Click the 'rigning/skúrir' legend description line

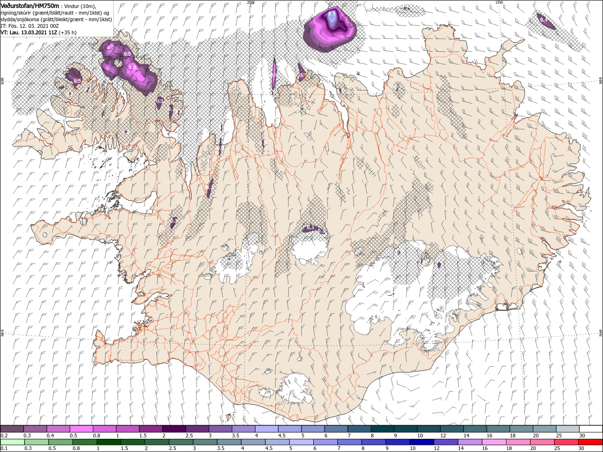pos(55,13)
